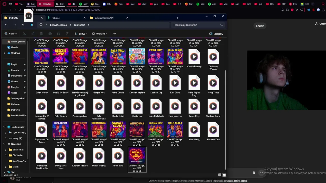Screen dimensions: 326x183
Task: Click the Cut scissors icon
Action: click(24, 34)
